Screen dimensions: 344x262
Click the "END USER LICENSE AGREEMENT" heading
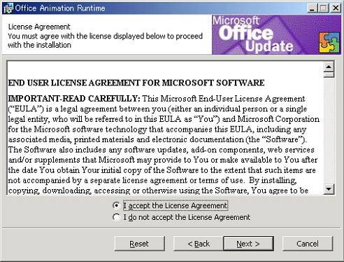[x=136, y=83]
